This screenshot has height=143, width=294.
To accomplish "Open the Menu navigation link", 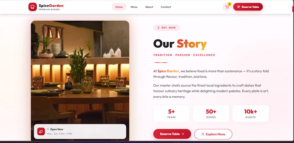I will click(x=134, y=7).
